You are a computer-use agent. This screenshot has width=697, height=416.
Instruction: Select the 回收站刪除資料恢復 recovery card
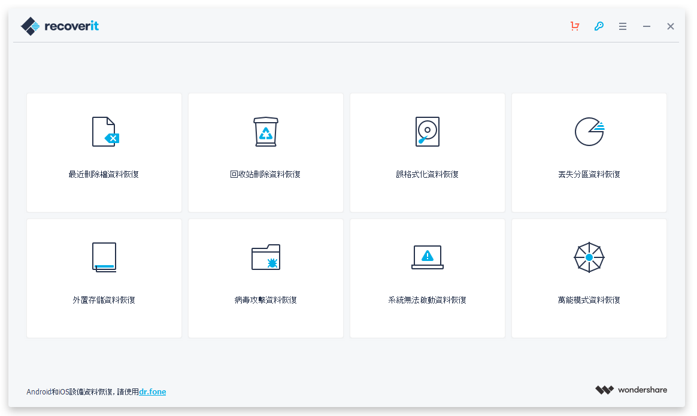265,153
